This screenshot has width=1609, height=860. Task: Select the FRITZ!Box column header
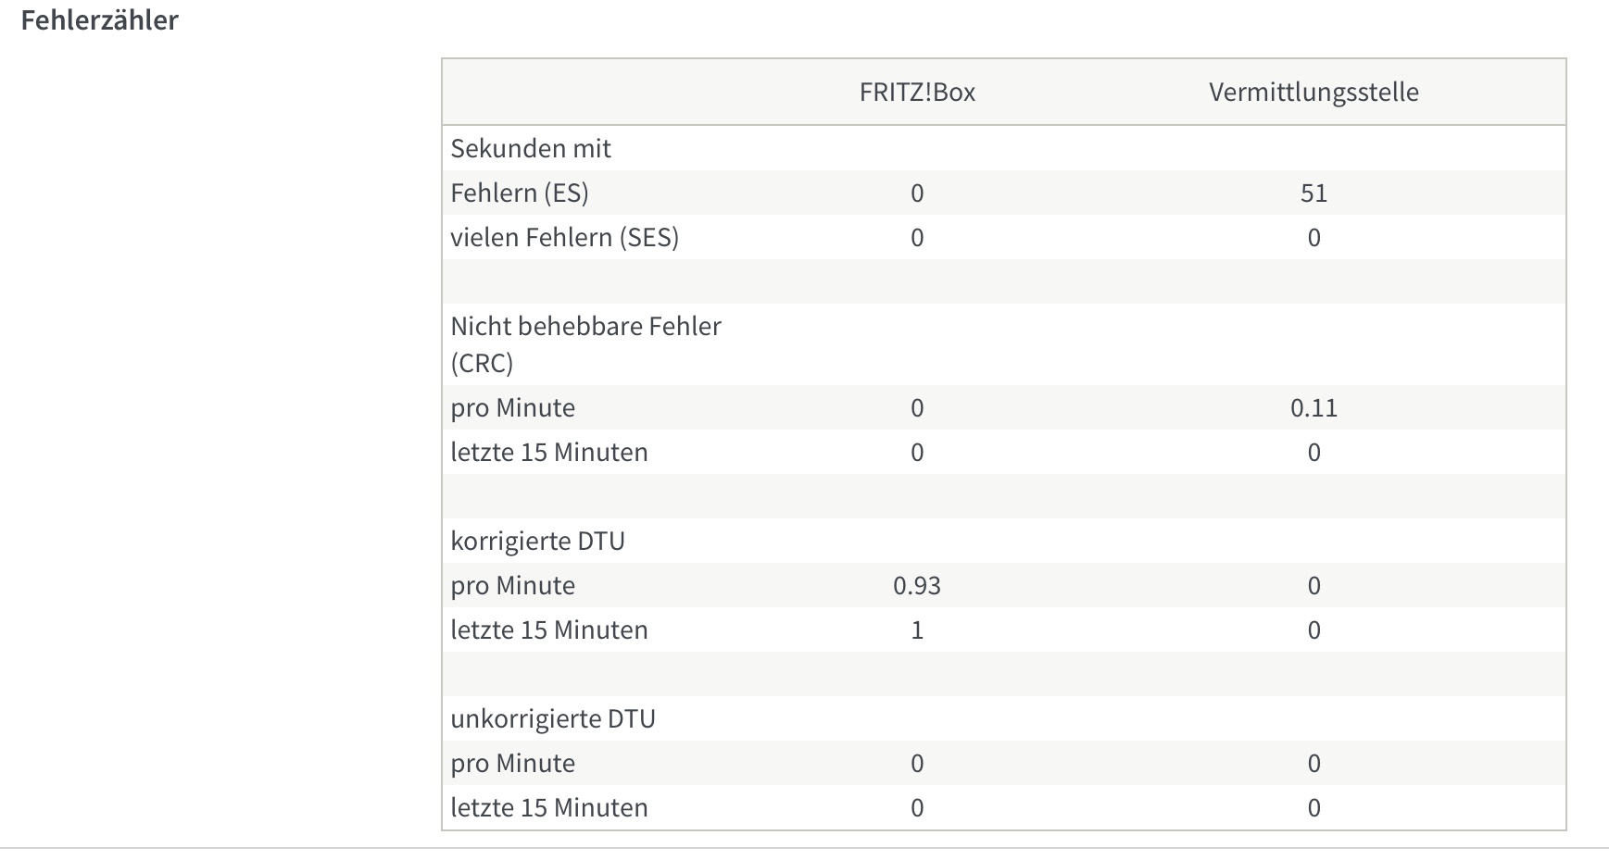coord(917,92)
